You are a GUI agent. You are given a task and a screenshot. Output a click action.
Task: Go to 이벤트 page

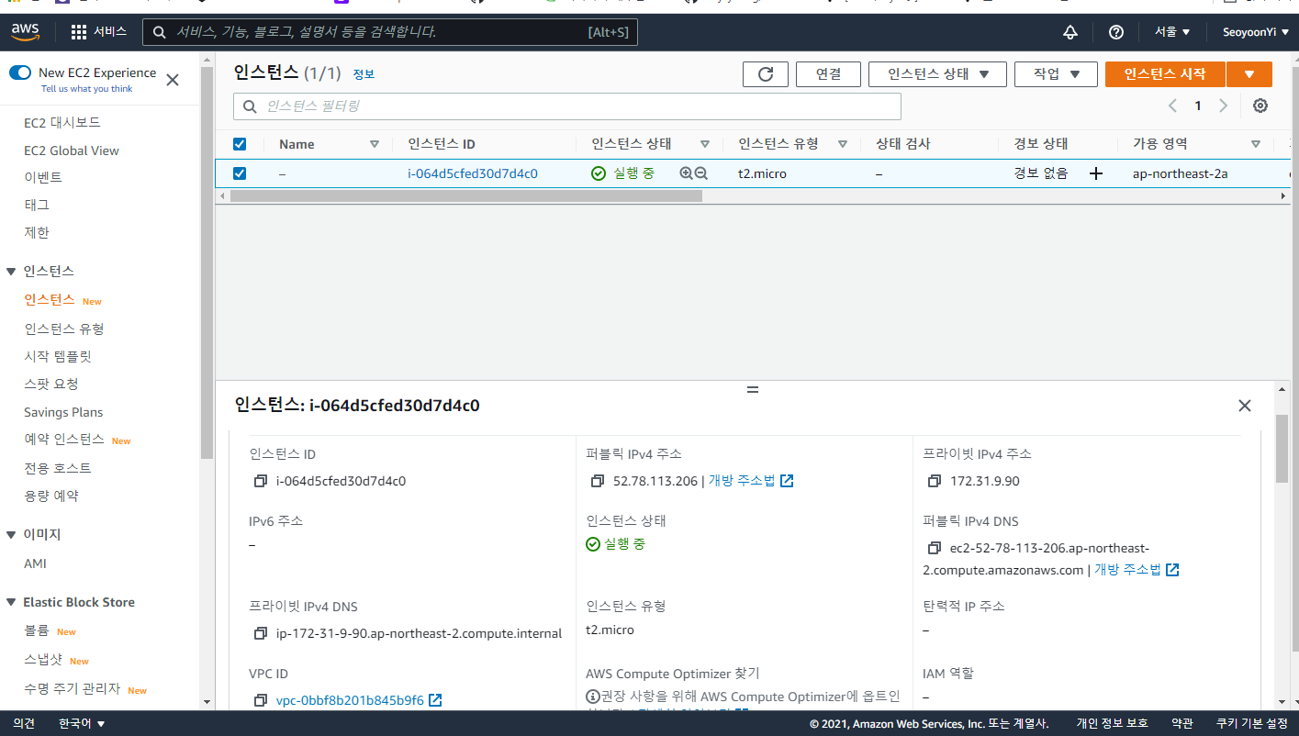pos(43,177)
